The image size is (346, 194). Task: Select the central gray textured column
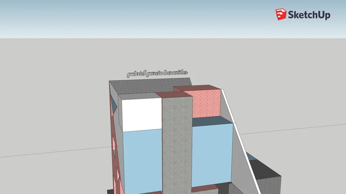point(177,144)
